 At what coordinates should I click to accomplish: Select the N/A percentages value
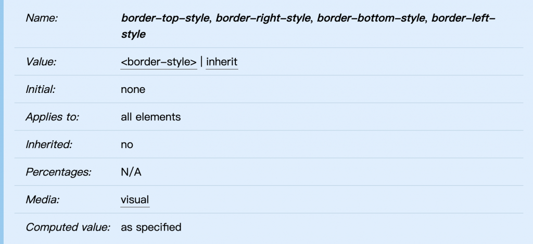point(131,172)
